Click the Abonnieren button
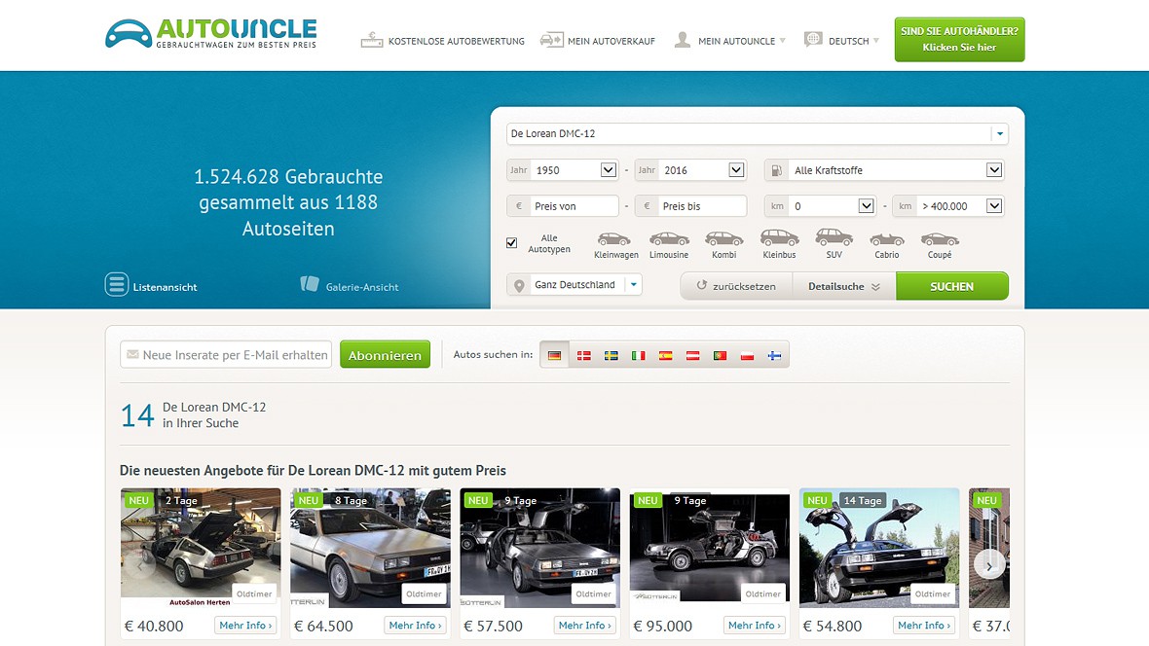Image resolution: width=1149 pixels, height=646 pixels. click(385, 354)
